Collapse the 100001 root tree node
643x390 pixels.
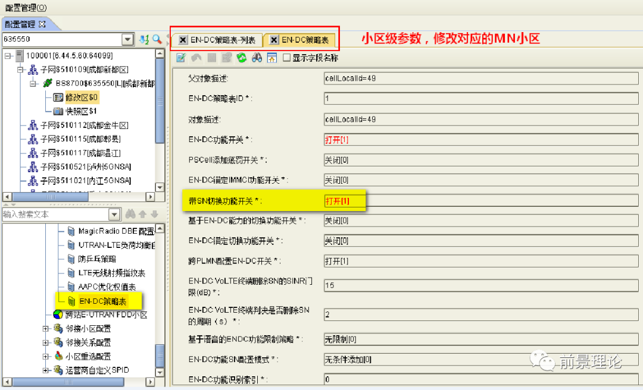[8, 55]
